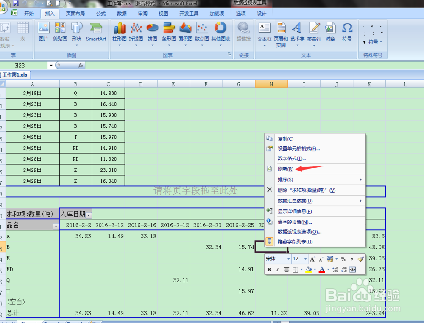The image size is (424, 323).
Task: Click the 工作簿1.xls workbook tab
Action: 15,75
